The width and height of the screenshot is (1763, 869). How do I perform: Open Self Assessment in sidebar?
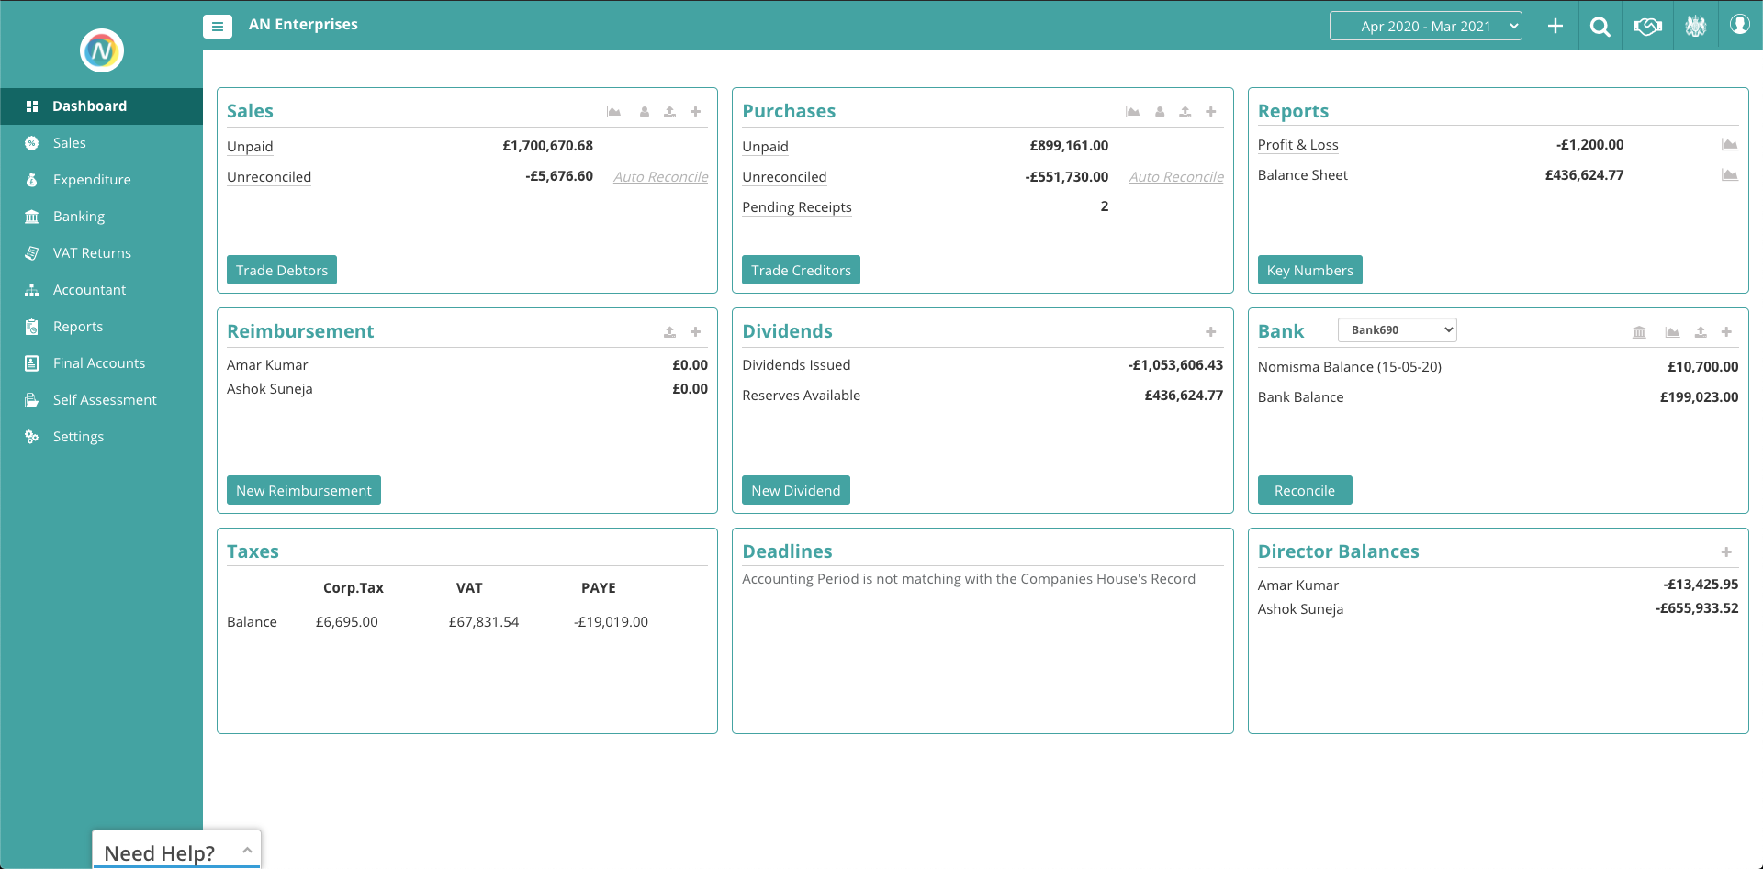[x=101, y=400]
